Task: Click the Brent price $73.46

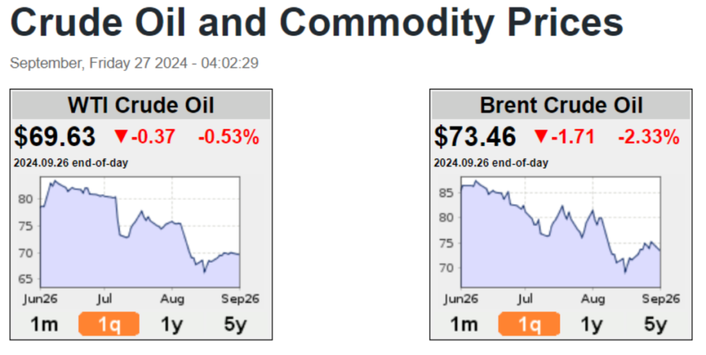Action: click(475, 136)
